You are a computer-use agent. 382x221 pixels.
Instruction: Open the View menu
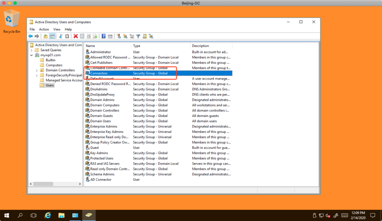[x=57, y=29]
